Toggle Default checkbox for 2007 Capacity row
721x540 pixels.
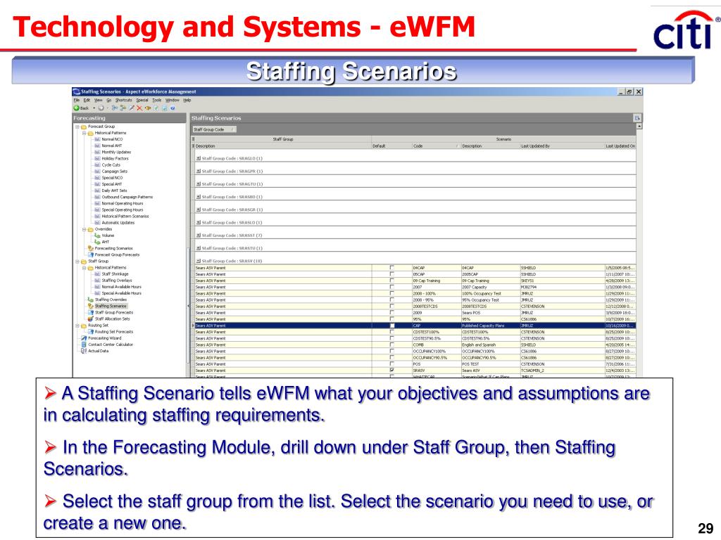point(391,287)
